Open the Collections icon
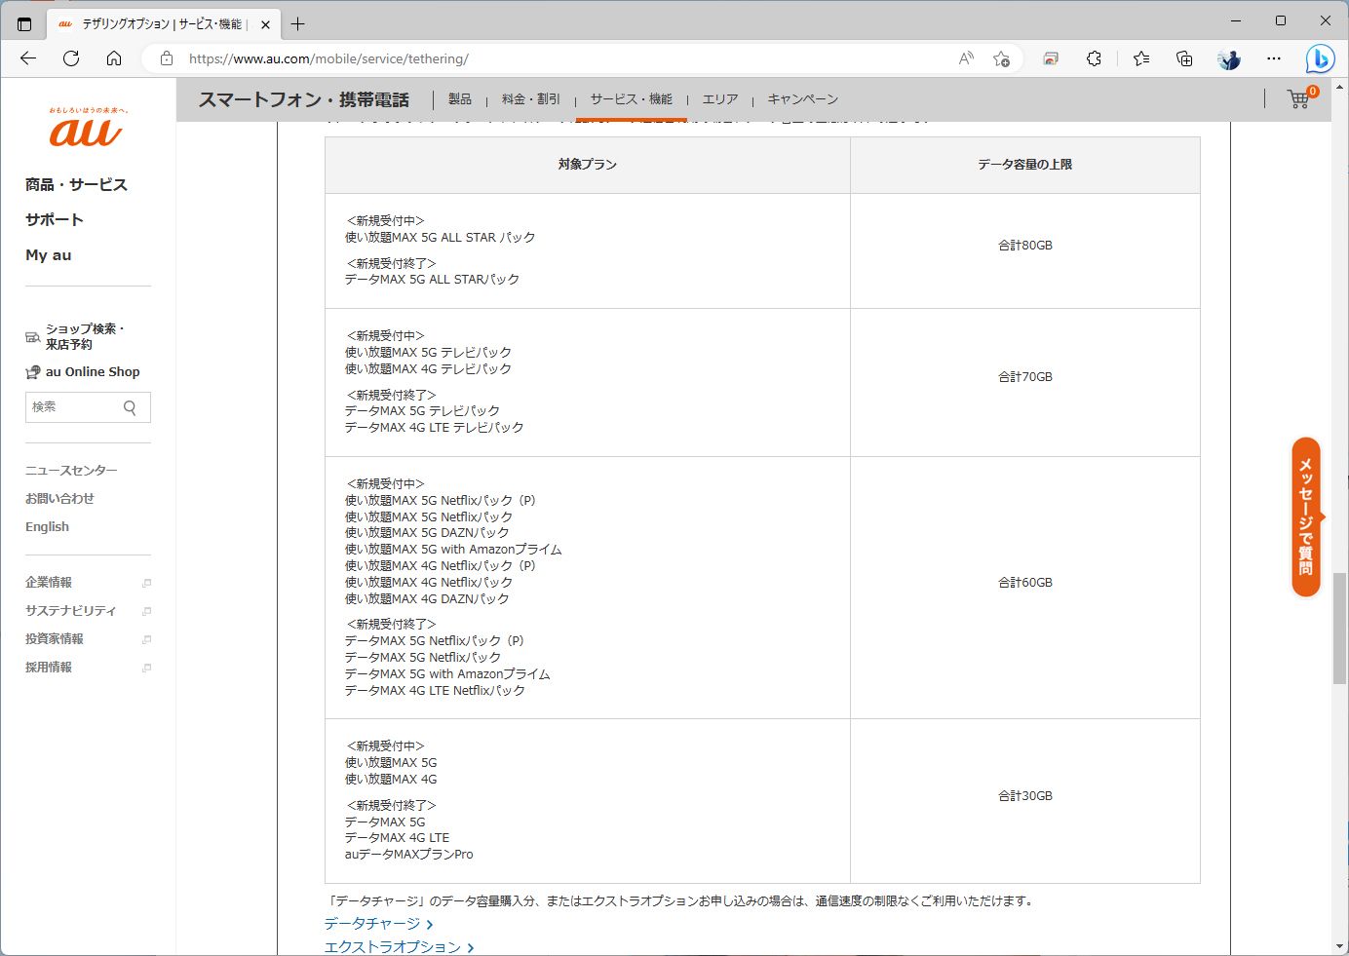This screenshot has width=1349, height=956. point(1184,58)
